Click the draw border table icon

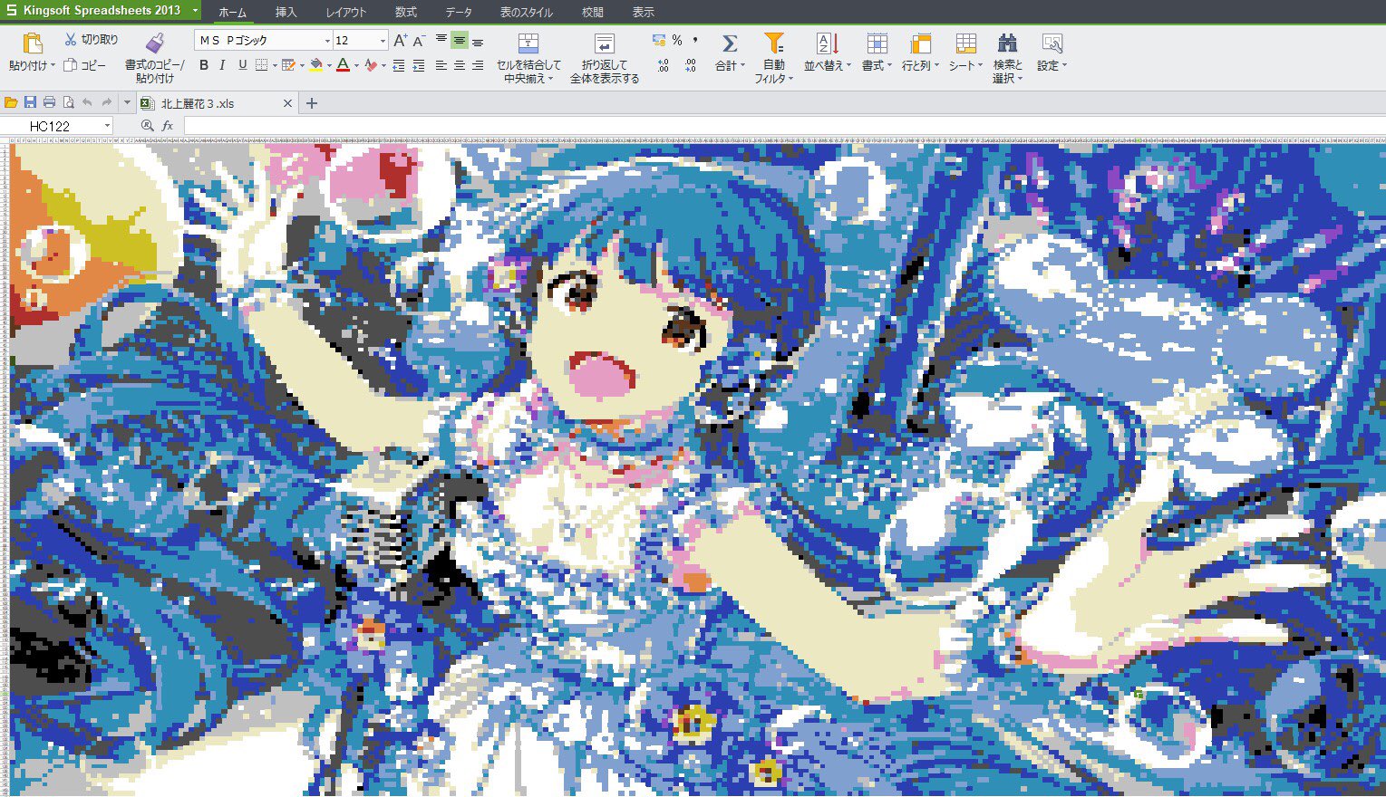click(x=289, y=65)
